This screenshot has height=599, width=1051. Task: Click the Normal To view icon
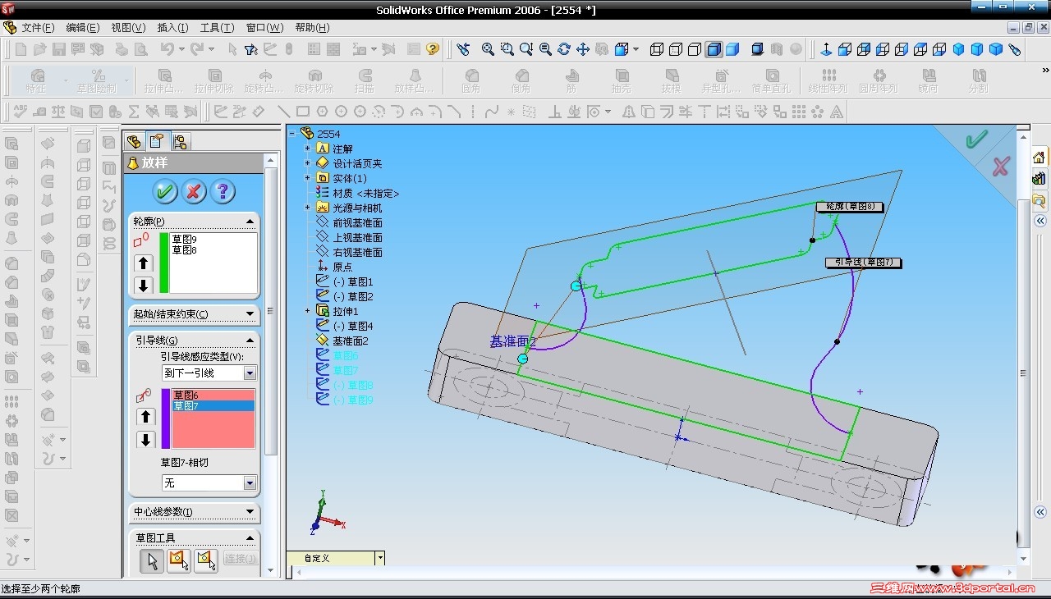pos(826,49)
